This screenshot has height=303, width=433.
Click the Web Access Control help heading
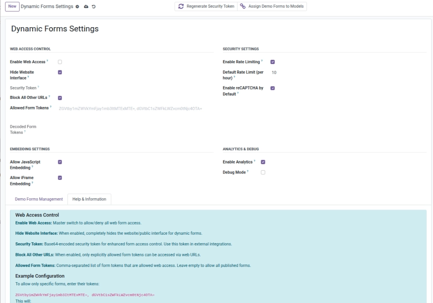coord(37,215)
